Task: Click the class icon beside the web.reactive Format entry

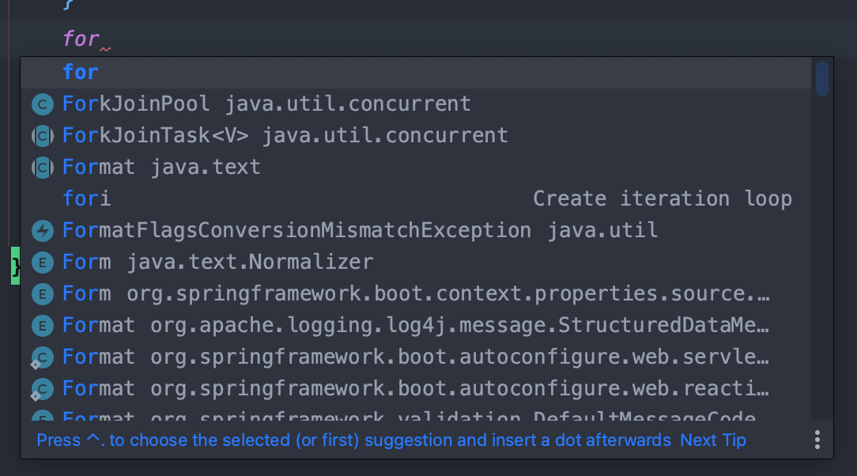Action: (x=42, y=387)
